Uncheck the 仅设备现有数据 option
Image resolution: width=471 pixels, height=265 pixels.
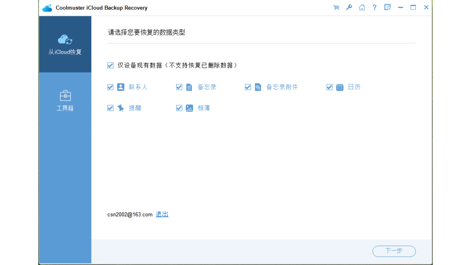(x=110, y=65)
